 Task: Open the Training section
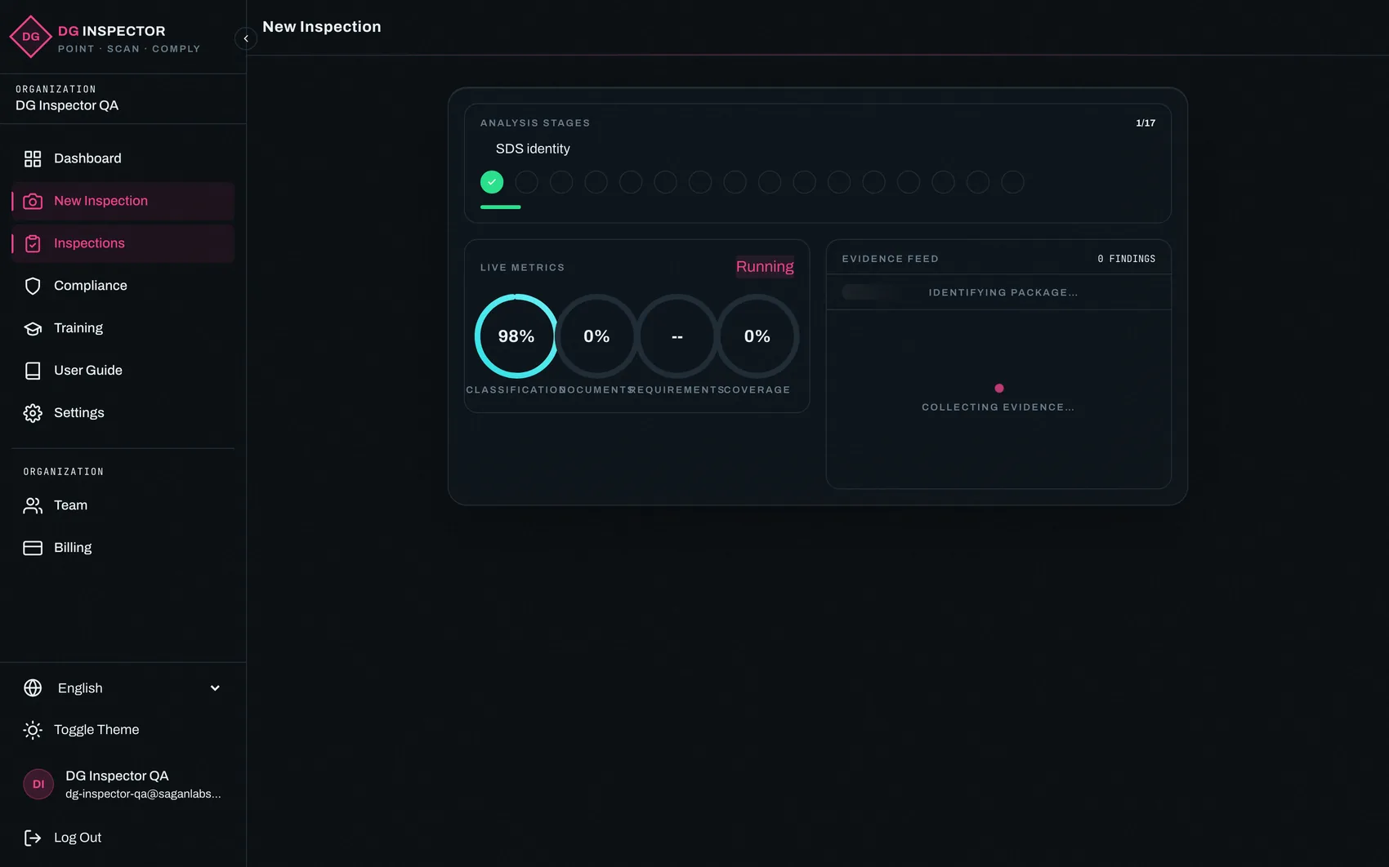(123, 328)
